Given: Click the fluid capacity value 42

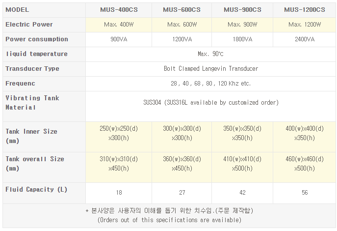Looking at the screenshot, I should [242, 192].
